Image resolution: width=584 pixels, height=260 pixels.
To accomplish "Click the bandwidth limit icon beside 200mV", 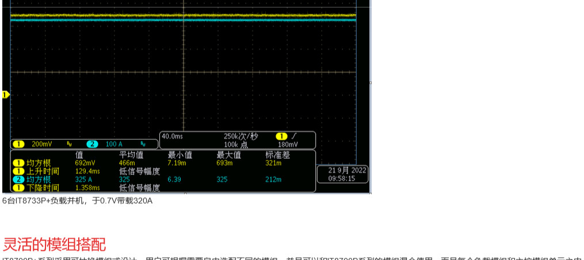I will (69, 144).
